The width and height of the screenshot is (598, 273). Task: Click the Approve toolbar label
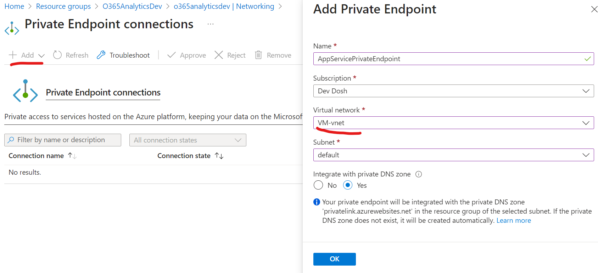pos(193,55)
